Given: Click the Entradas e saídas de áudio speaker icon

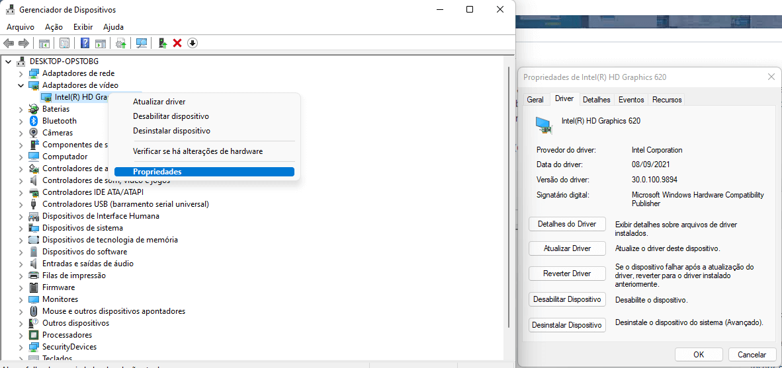Looking at the screenshot, I should click(x=34, y=264).
